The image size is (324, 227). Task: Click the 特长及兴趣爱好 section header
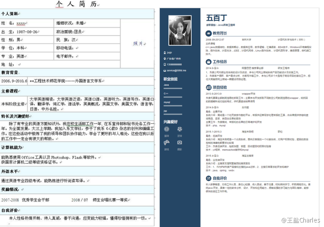[x=77, y=116]
